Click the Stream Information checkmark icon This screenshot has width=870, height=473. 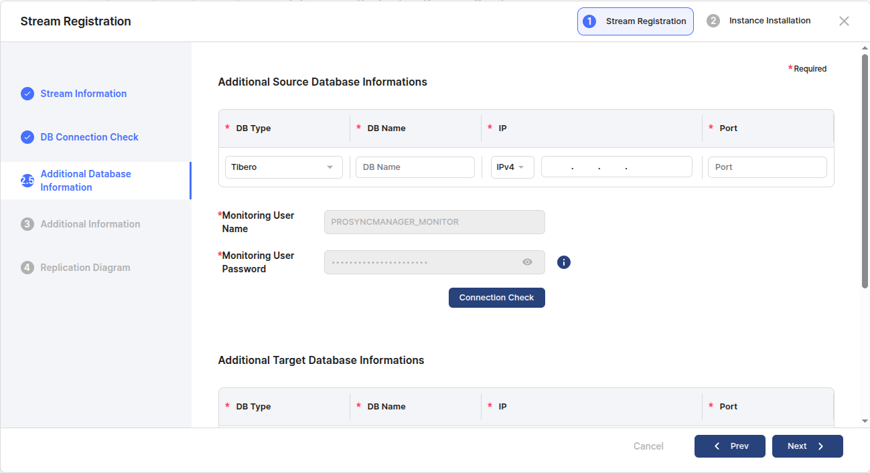tap(27, 94)
